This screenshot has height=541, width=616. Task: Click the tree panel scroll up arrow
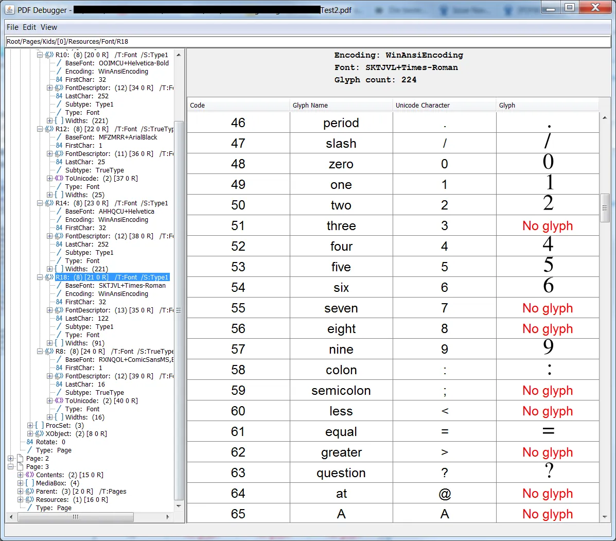coord(179,55)
